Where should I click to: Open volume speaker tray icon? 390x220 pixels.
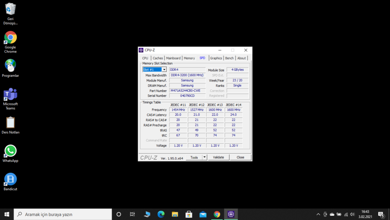352,214
